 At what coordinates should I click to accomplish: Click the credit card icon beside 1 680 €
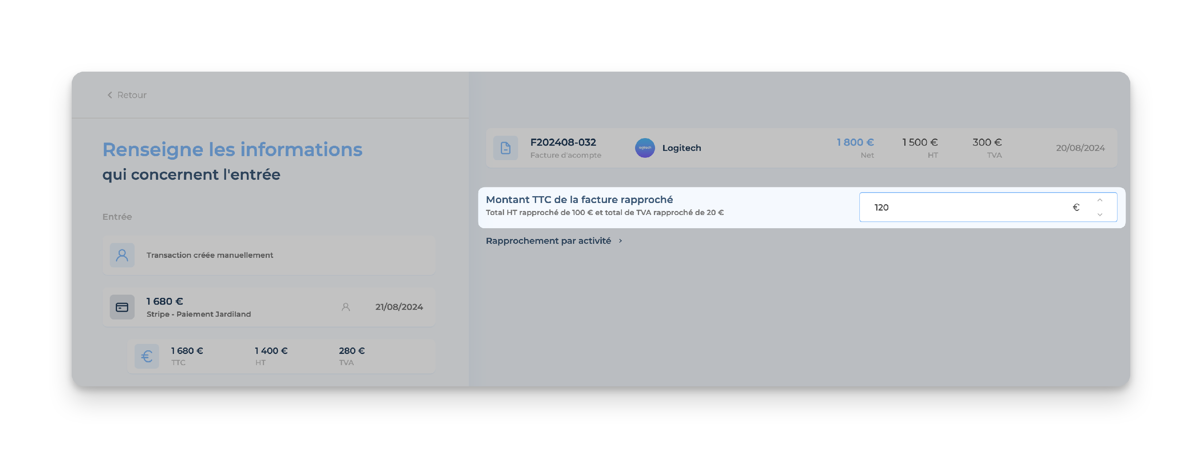coord(122,307)
